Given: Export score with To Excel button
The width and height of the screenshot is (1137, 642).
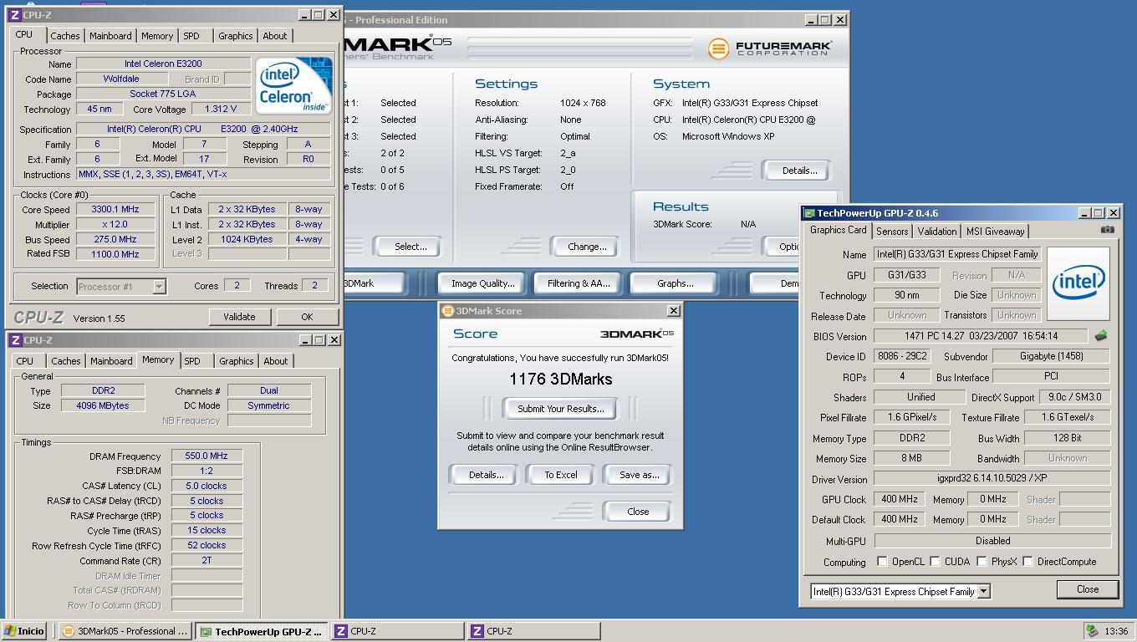Looking at the screenshot, I should tap(561, 475).
